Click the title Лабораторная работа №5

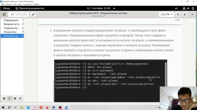(98, 13)
